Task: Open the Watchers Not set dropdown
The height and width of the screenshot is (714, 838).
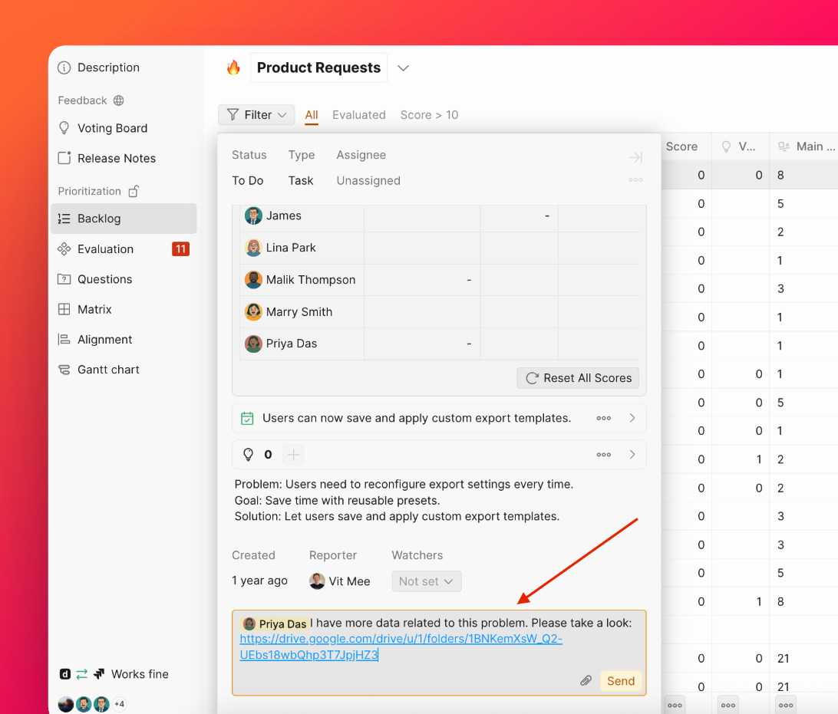Action: point(427,581)
